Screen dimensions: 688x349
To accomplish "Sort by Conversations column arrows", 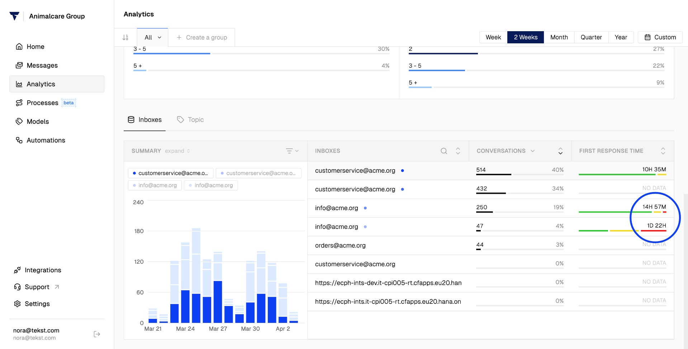I will tap(560, 151).
